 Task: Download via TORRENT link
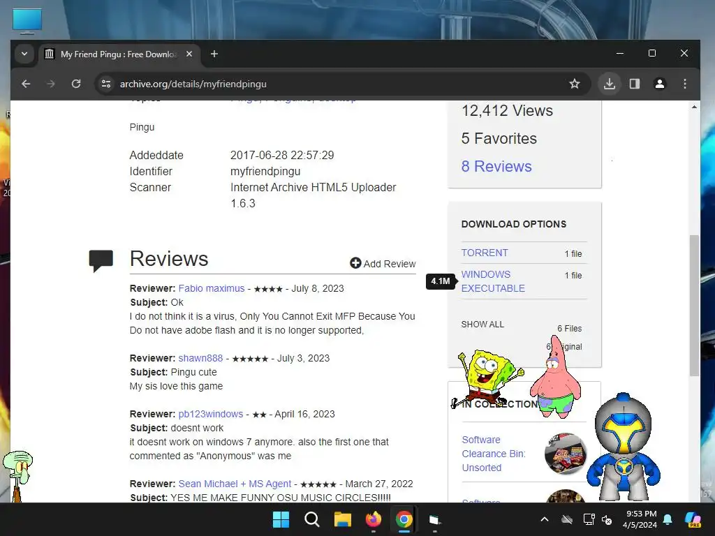pos(485,253)
